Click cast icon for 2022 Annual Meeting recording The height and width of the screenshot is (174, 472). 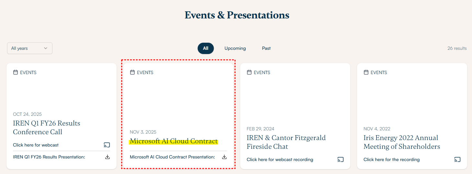pos(457,159)
